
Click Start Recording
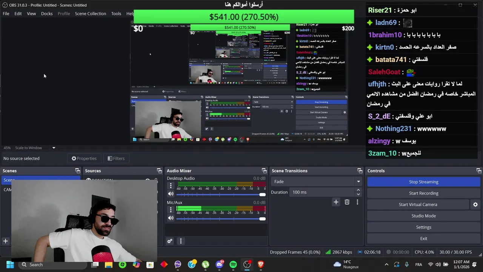point(423,193)
